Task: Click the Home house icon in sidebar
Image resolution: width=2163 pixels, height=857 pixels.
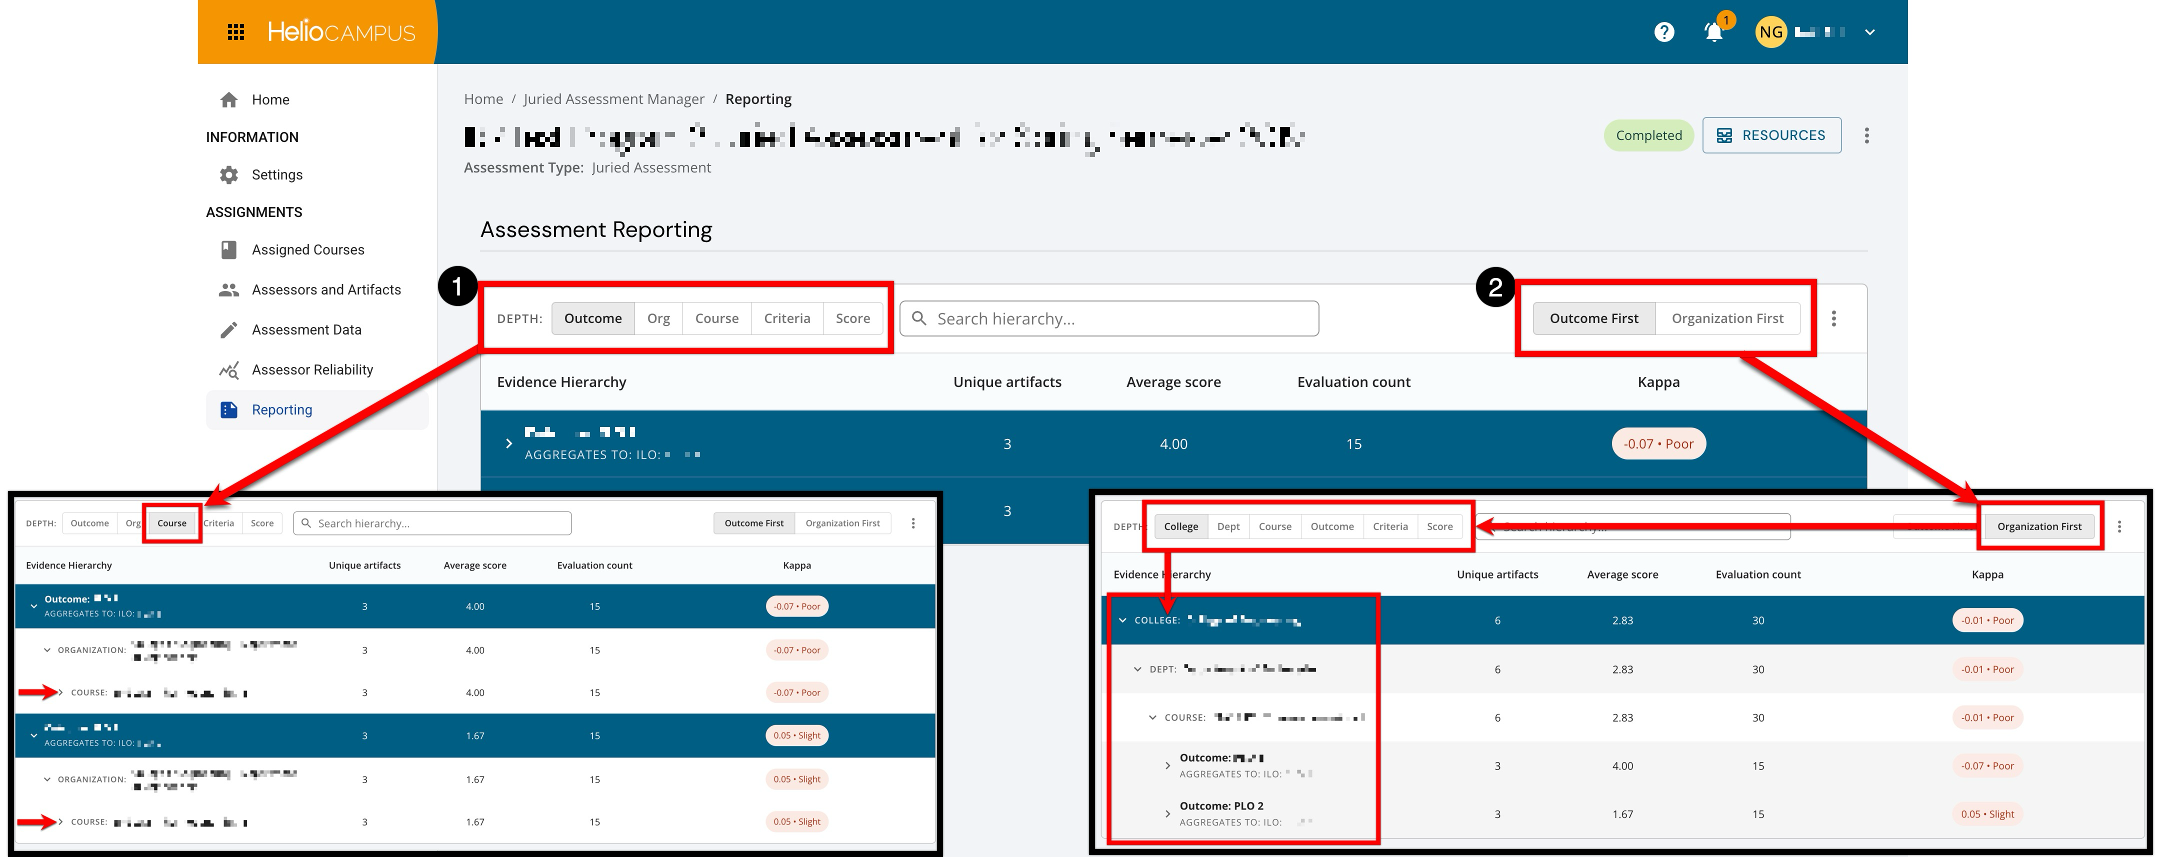Action: point(228,100)
